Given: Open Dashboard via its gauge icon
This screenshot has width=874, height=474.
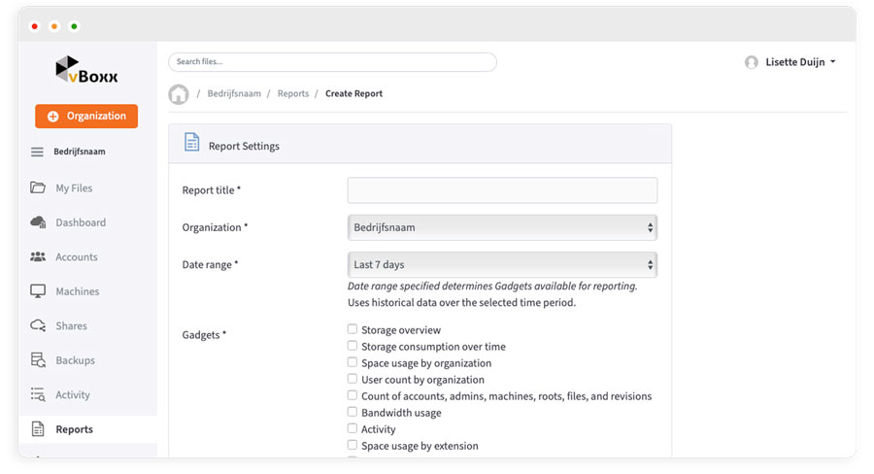Looking at the screenshot, I should (x=38, y=222).
